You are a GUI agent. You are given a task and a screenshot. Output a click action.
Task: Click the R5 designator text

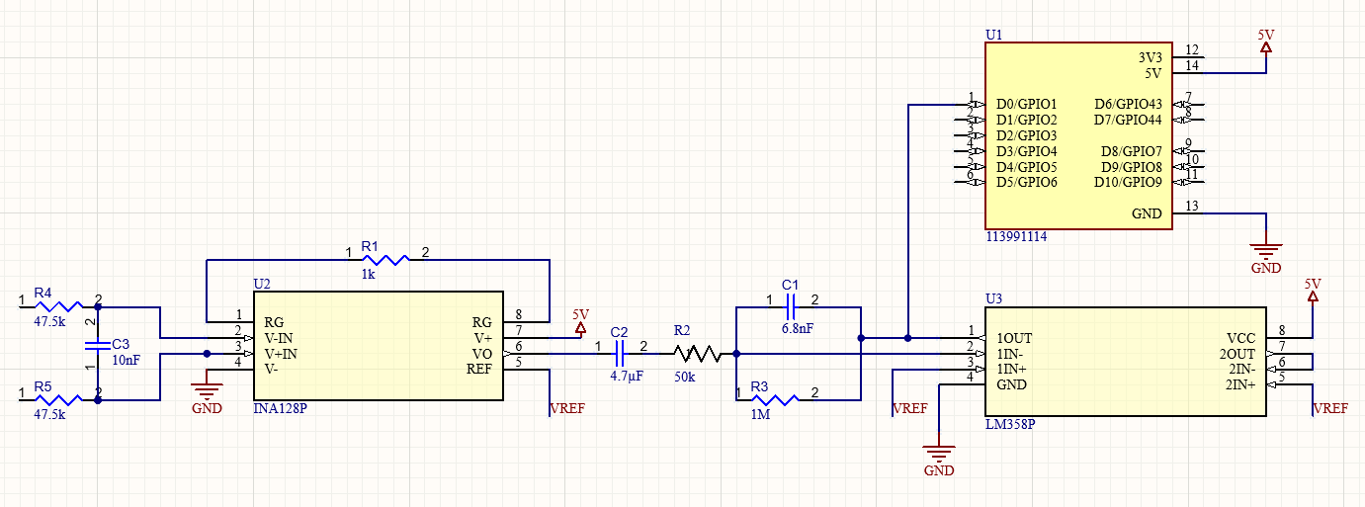coord(43,385)
